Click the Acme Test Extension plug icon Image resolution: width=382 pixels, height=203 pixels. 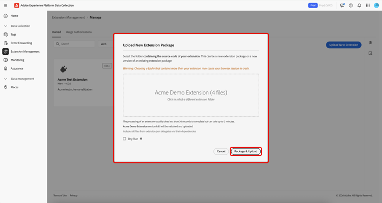click(64, 69)
